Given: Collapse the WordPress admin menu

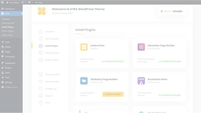Looking at the screenshot, I should [11, 87].
